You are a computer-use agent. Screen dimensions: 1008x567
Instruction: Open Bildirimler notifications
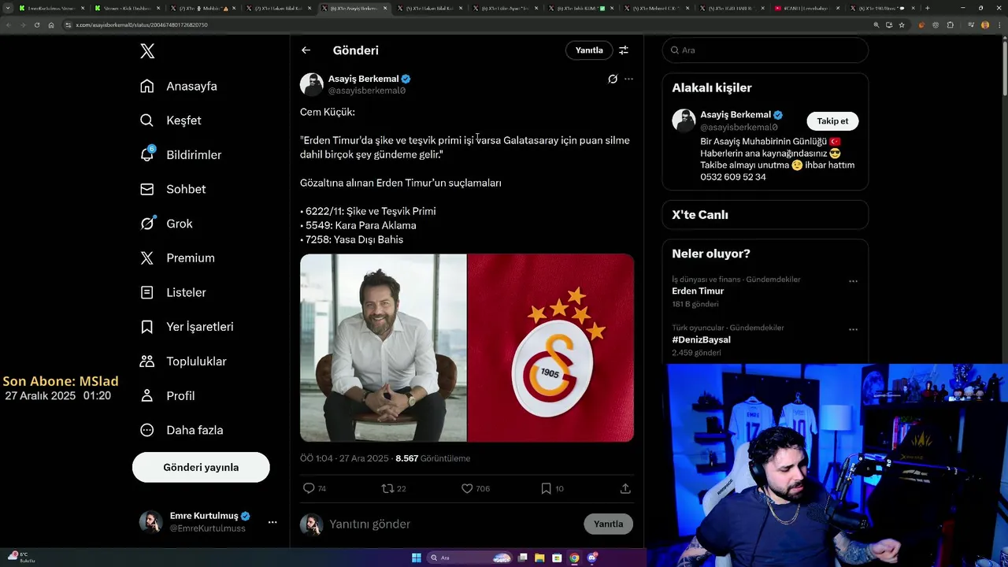pyautogui.click(x=180, y=155)
